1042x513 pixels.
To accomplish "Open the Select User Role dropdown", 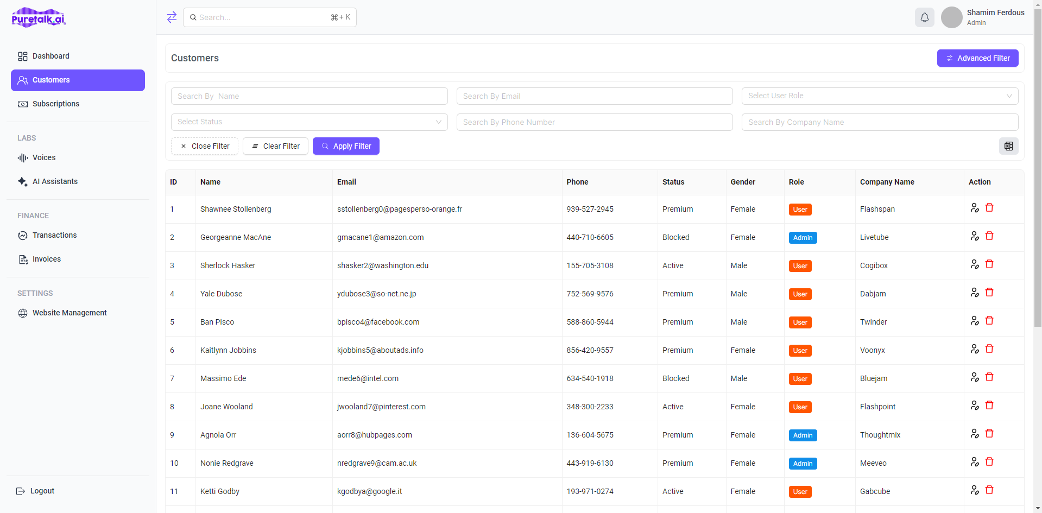I will [x=879, y=96].
